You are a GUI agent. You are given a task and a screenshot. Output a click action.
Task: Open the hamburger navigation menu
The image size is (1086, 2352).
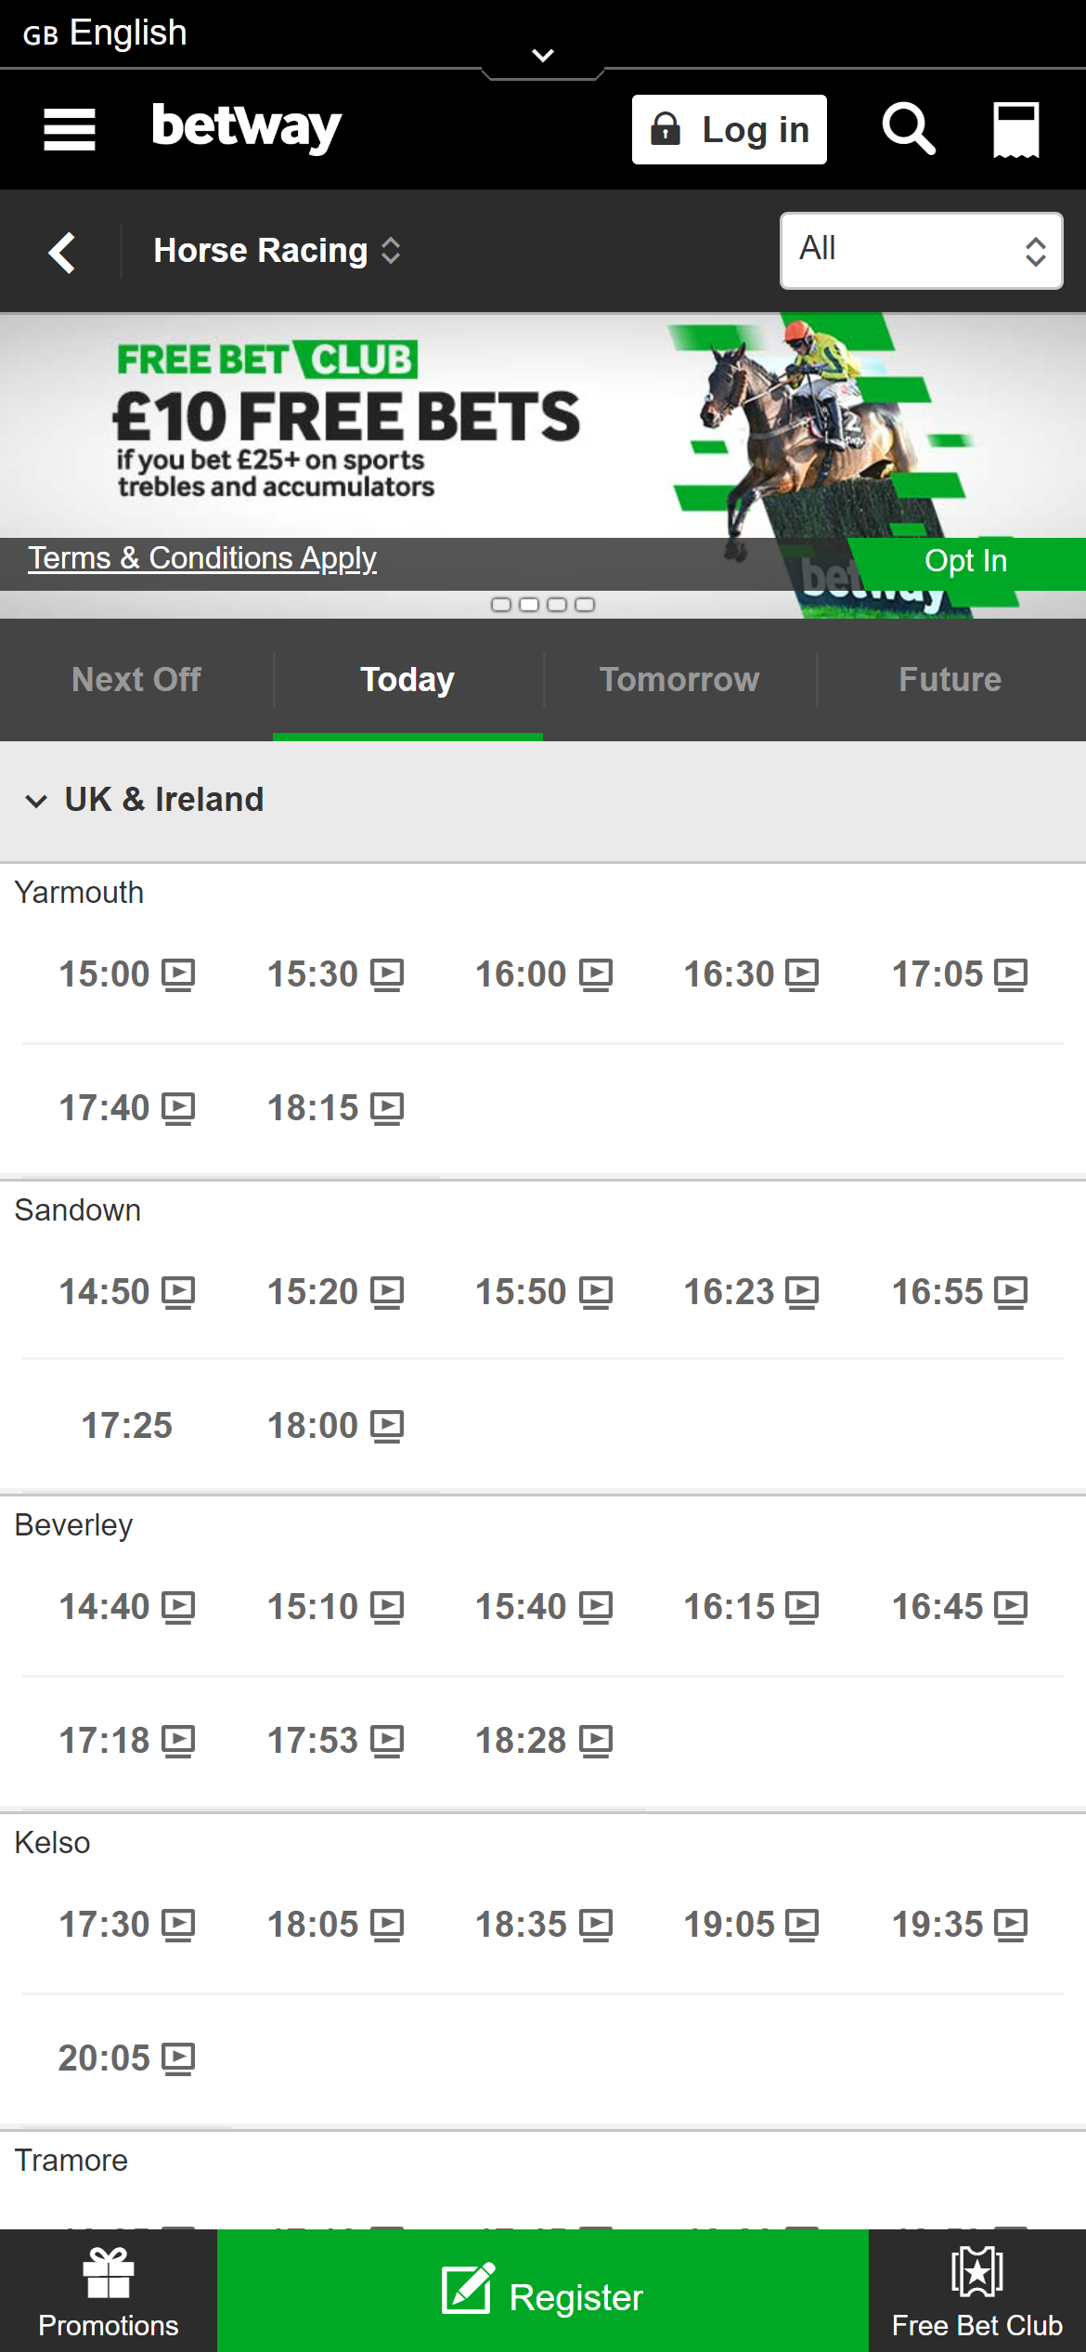[x=70, y=129]
